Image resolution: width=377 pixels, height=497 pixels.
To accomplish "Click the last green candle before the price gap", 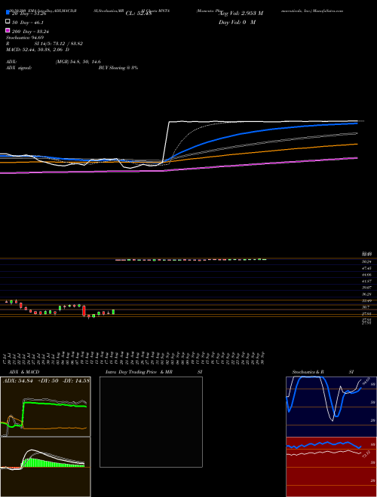I will pos(113,313).
